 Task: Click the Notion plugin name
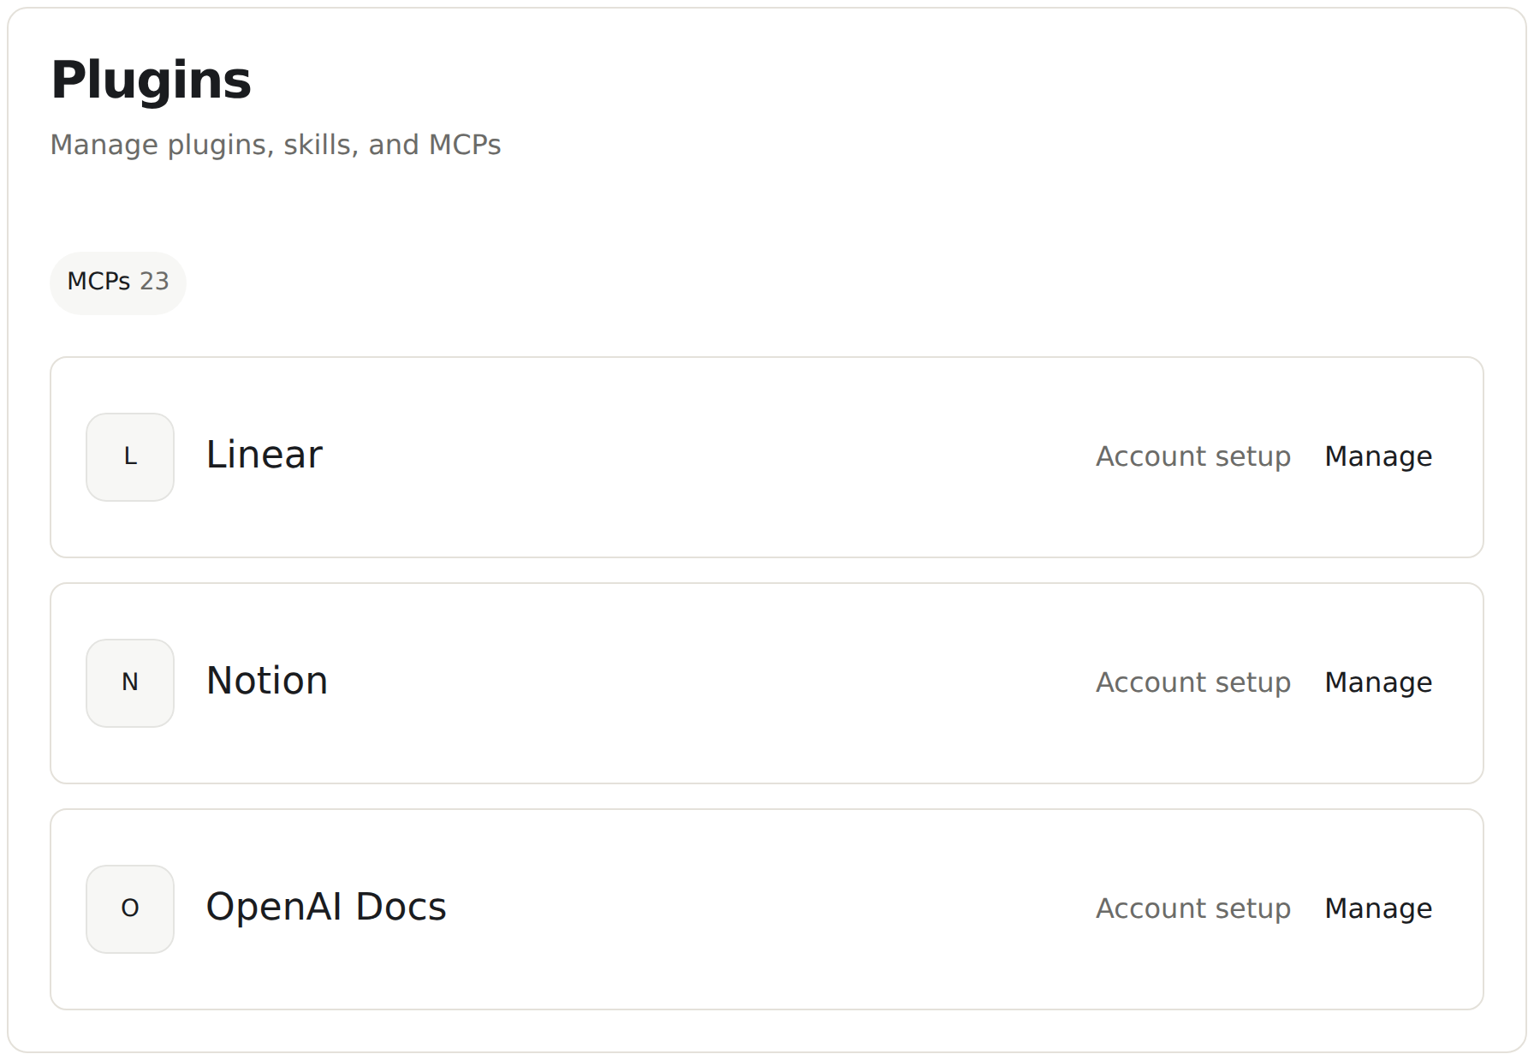point(267,681)
